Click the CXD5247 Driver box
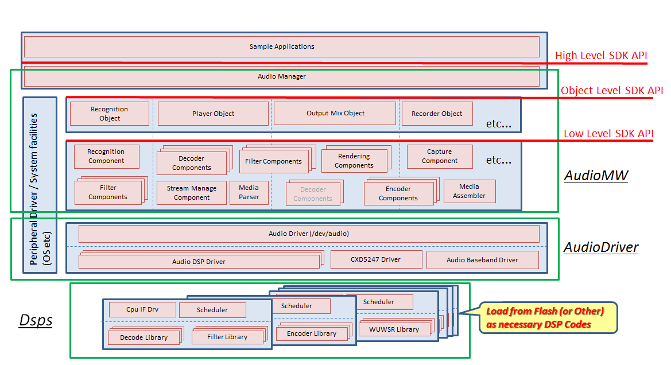Screen dimensions: 671x365 [x=376, y=259]
